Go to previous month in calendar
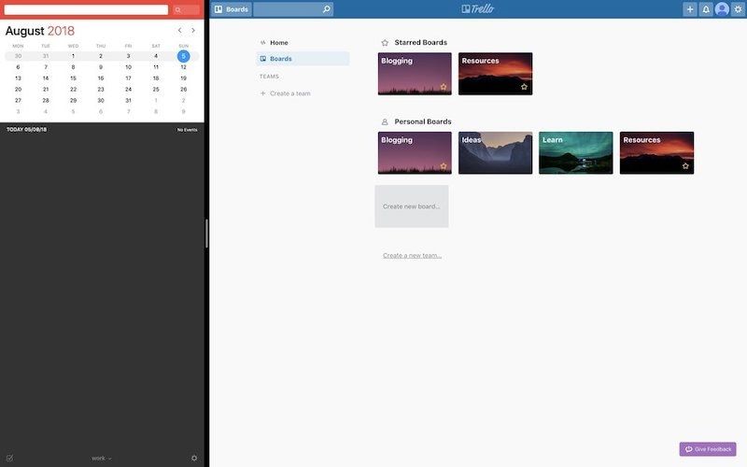Image resolution: width=747 pixels, height=467 pixels. pos(180,31)
